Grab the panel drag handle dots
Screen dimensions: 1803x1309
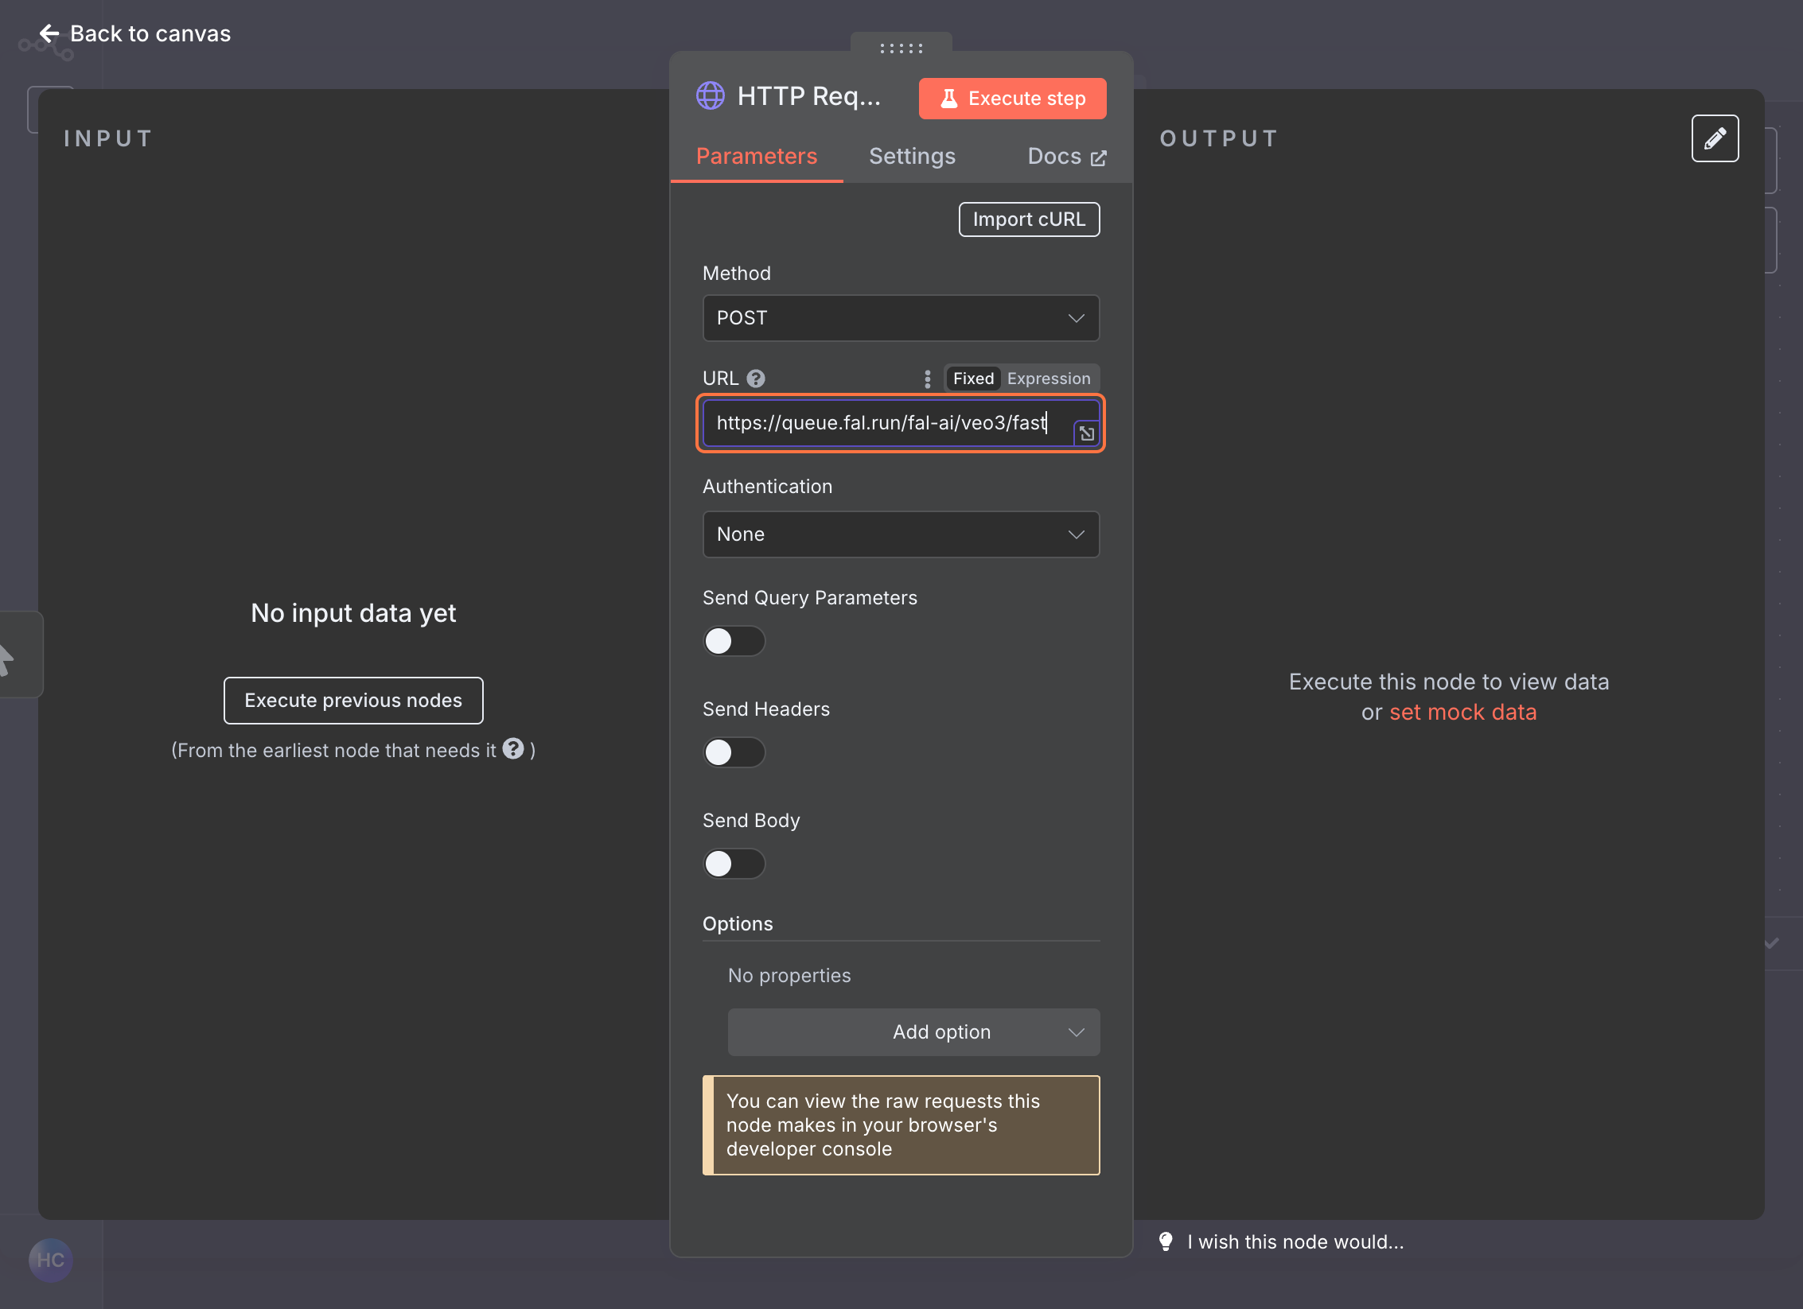(901, 49)
